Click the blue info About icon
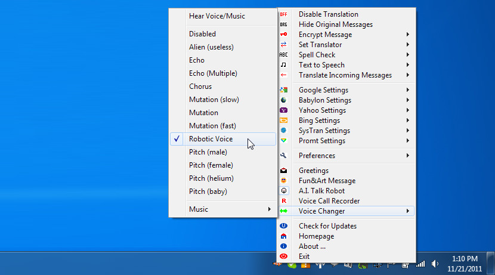495x275 pixels. coord(283,246)
